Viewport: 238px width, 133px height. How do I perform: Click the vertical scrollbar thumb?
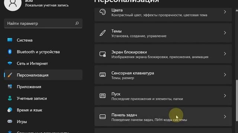(x=237, y=100)
